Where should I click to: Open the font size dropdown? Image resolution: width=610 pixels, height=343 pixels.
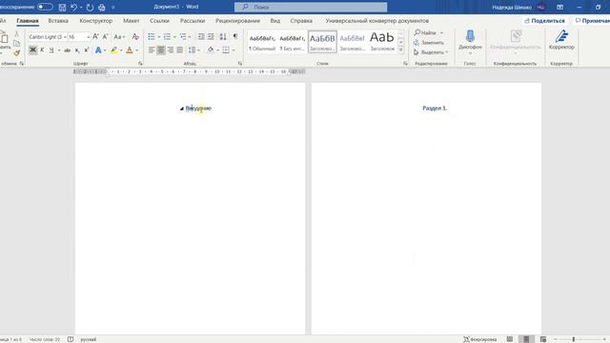pos(89,37)
